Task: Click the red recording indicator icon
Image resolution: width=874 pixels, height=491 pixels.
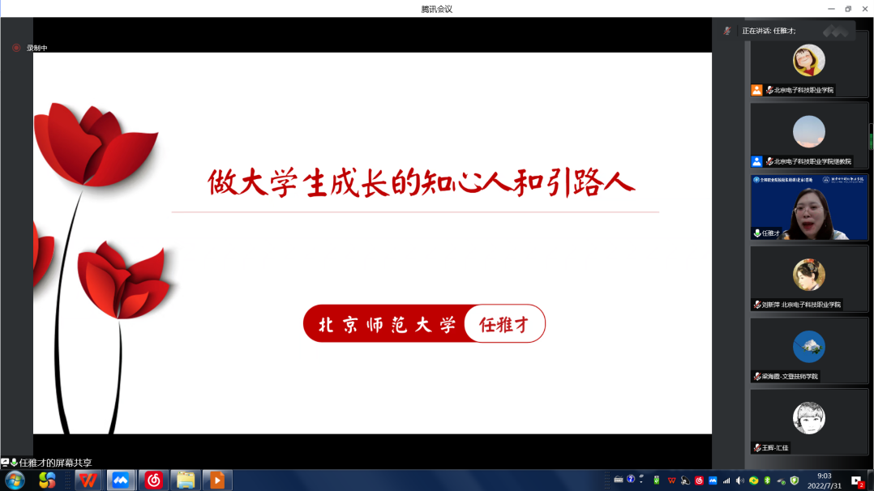Action: click(16, 48)
